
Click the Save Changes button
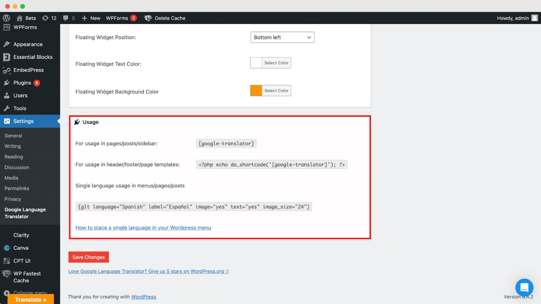[x=88, y=257]
